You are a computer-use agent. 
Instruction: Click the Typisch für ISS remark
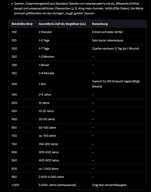116,84
